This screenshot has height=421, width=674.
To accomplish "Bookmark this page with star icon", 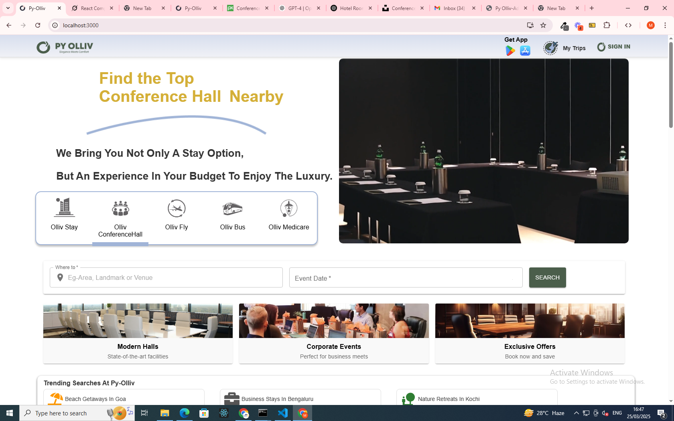I will pyautogui.click(x=543, y=25).
